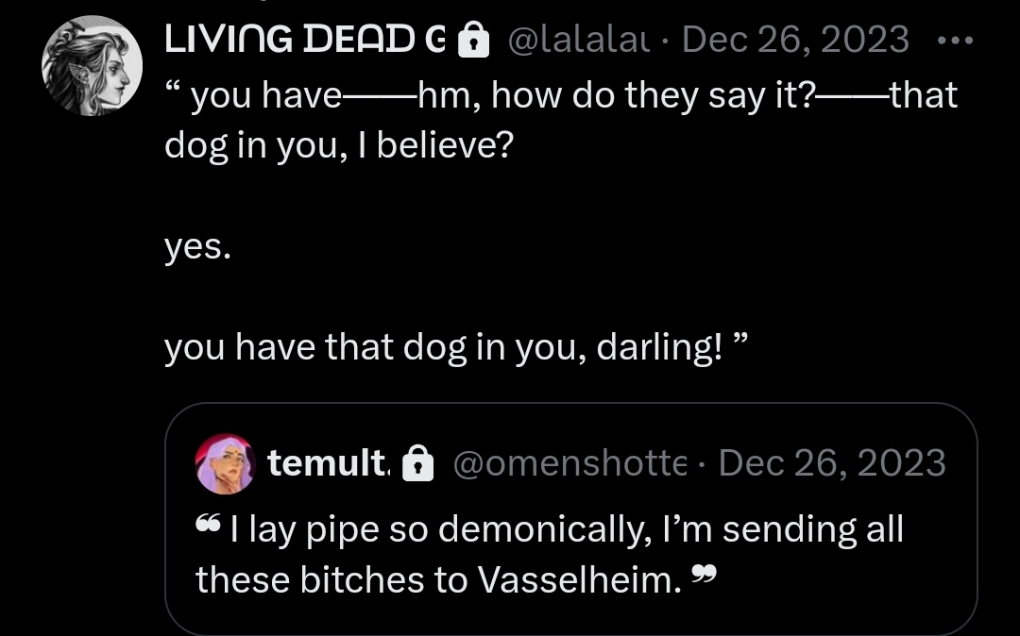Click the lock icon beside temult
1020x636 pixels.
coord(416,464)
